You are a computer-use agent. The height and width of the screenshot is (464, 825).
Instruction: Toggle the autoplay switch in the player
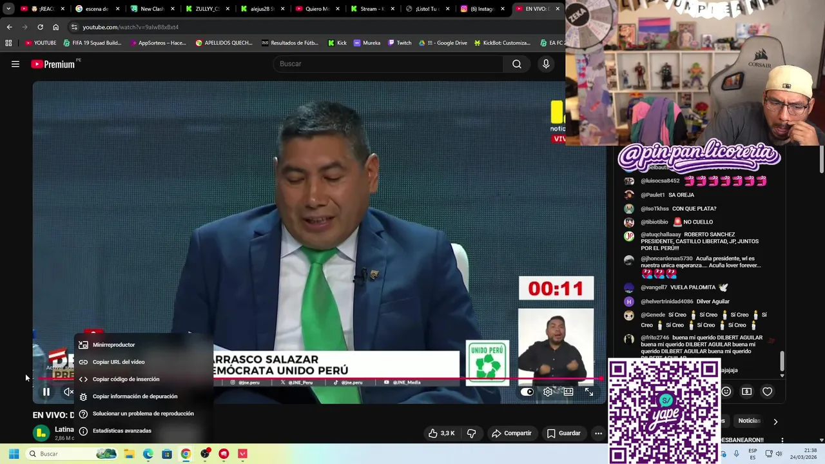coord(527,392)
